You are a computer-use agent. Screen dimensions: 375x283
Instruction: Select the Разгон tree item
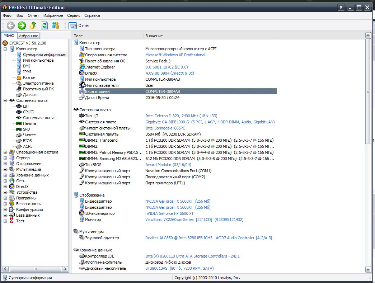pos(29,77)
